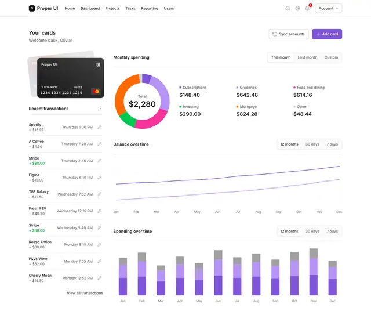Click the Mastercard logo on card
The image size is (371, 329).
96,92
